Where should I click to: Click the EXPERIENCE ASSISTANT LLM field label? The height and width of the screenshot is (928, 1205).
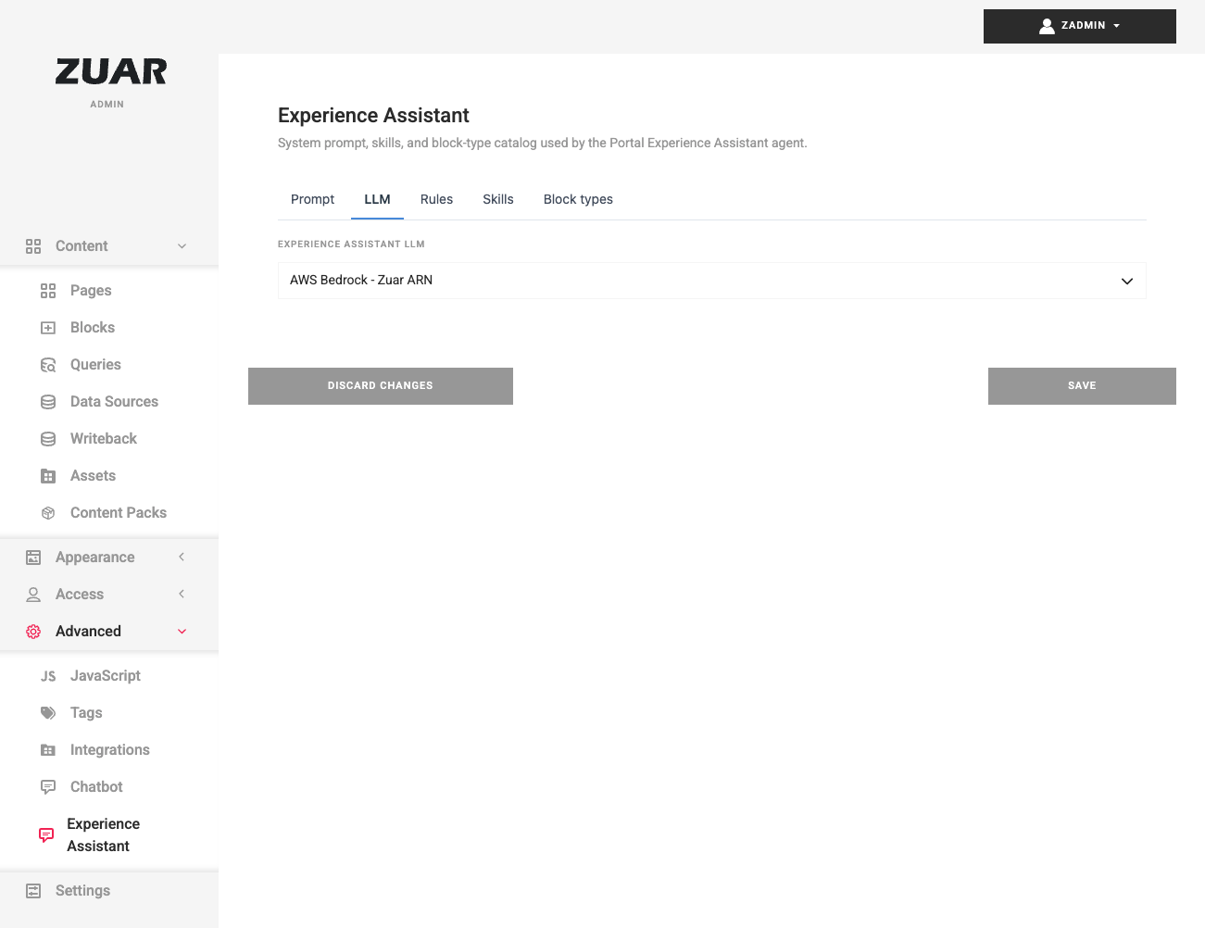(x=351, y=245)
